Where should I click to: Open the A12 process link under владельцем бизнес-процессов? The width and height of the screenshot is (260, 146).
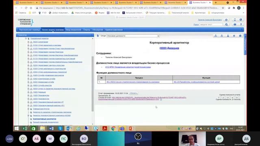[128, 67]
